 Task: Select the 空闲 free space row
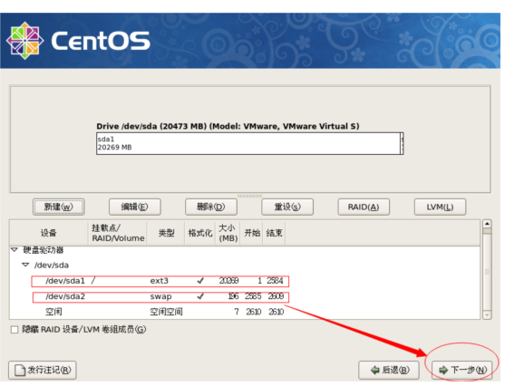coord(245,312)
